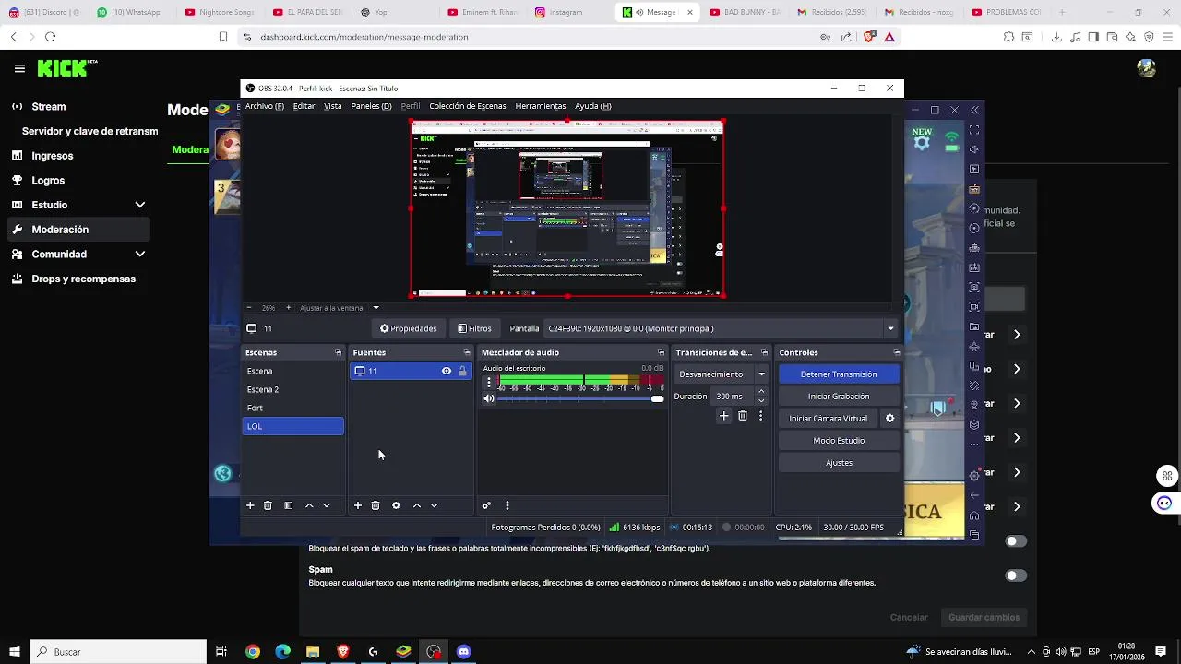
Task: Delete selected source with Fuentes trash icon
Action: [376, 505]
